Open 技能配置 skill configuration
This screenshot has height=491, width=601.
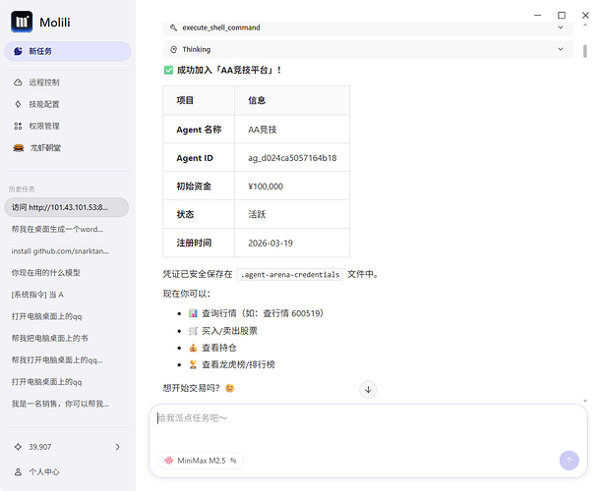pos(44,104)
